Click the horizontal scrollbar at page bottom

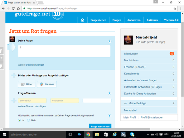(76, 129)
